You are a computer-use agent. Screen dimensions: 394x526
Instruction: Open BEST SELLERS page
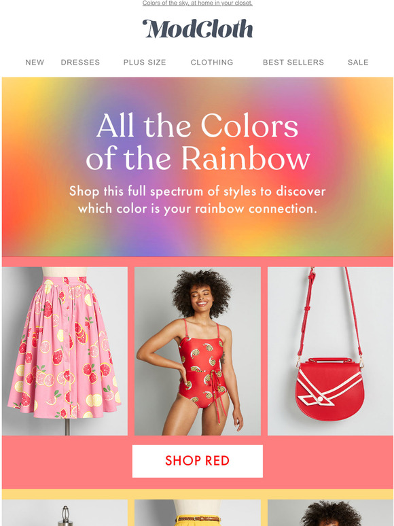[x=293, y=63]
